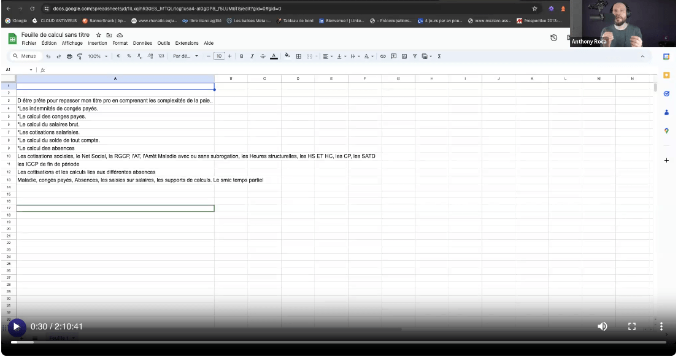Screen dimensions: 678x357
Task: Open the horizontal align dropdown
Action: click(x=327, y=56)
